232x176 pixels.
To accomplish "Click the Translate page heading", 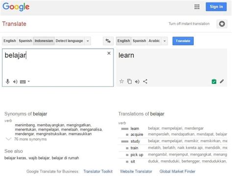I will (x=14, y=24).
